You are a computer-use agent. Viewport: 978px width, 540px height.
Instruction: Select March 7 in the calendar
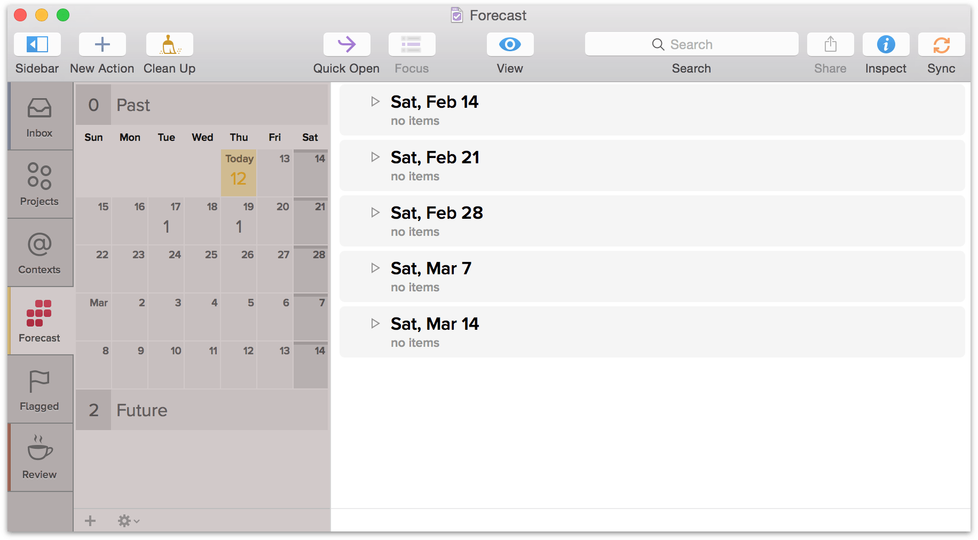point(311,317)
